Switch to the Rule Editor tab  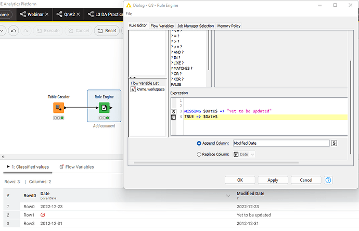pyautogui.click(x=137, y=25)
